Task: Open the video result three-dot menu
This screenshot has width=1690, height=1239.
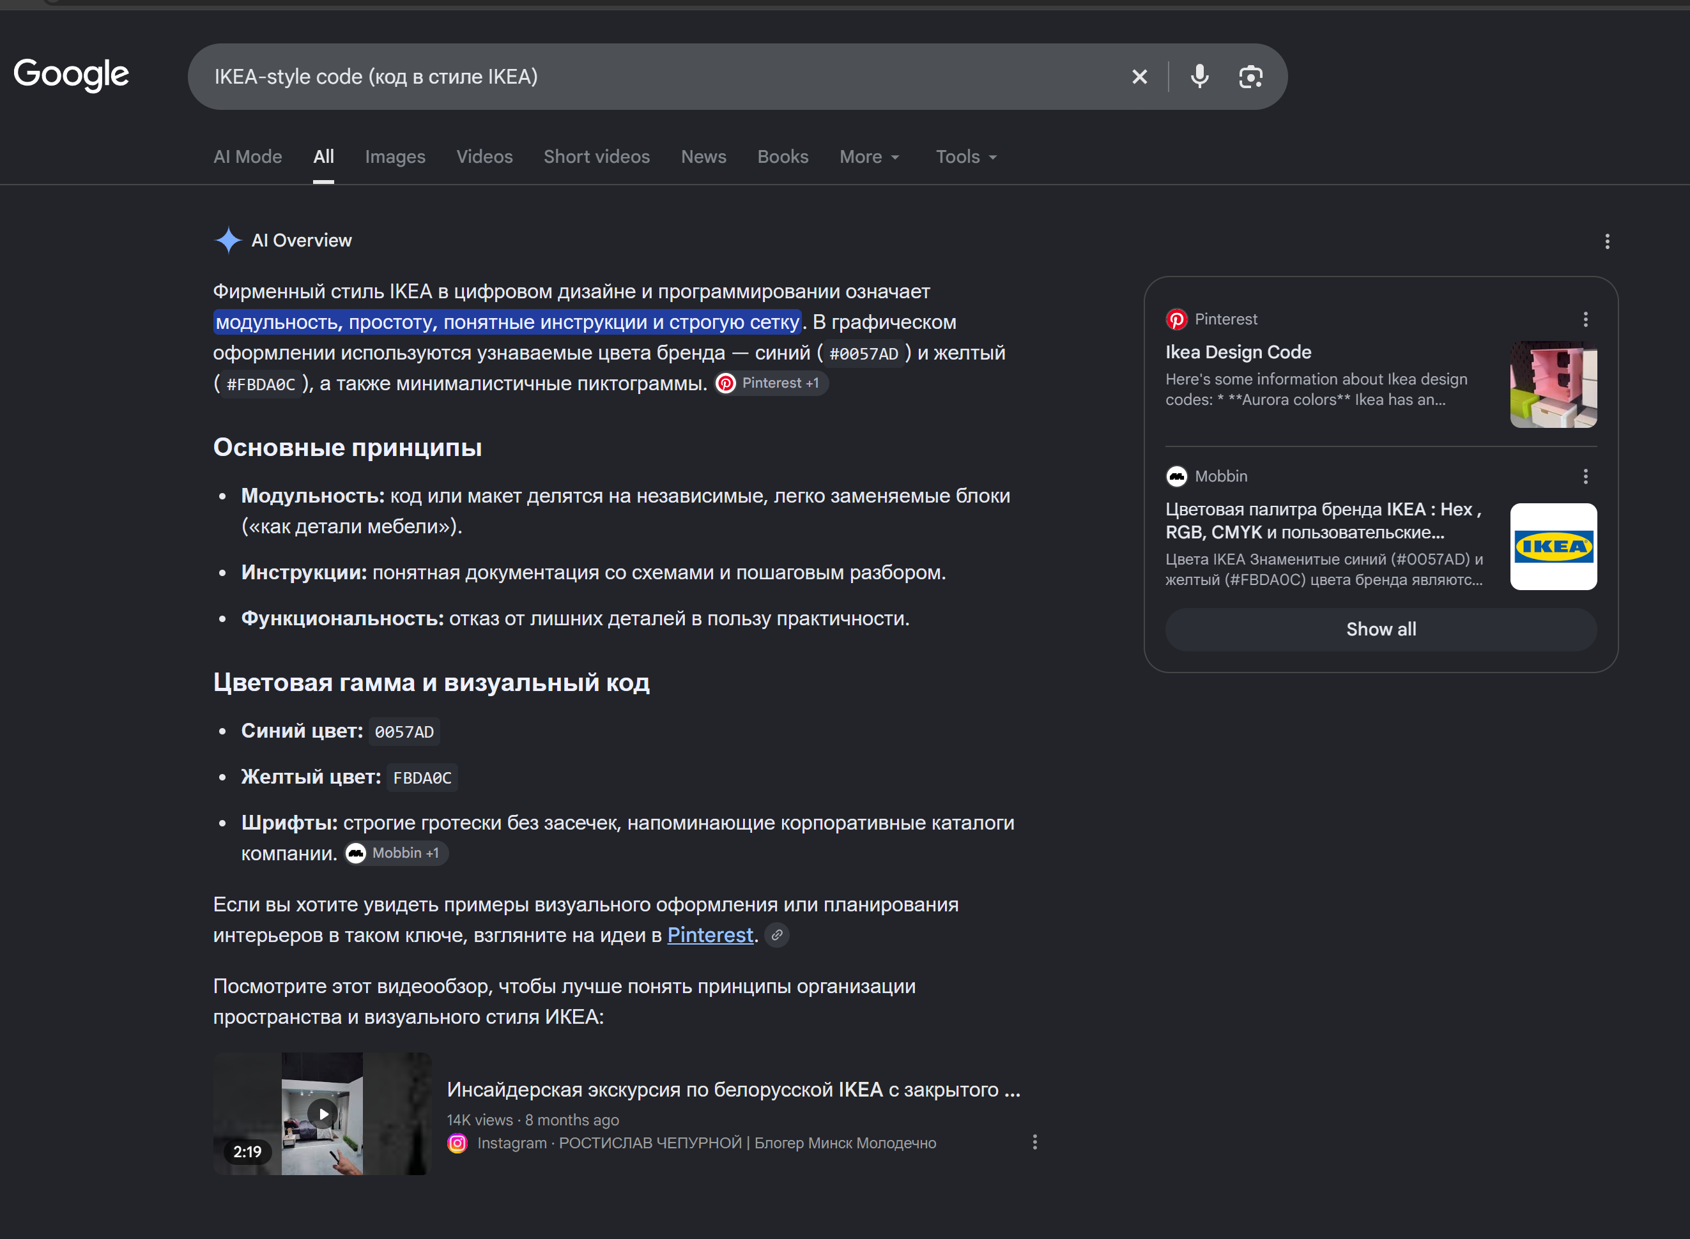Action: (x=1035, y=1143)
